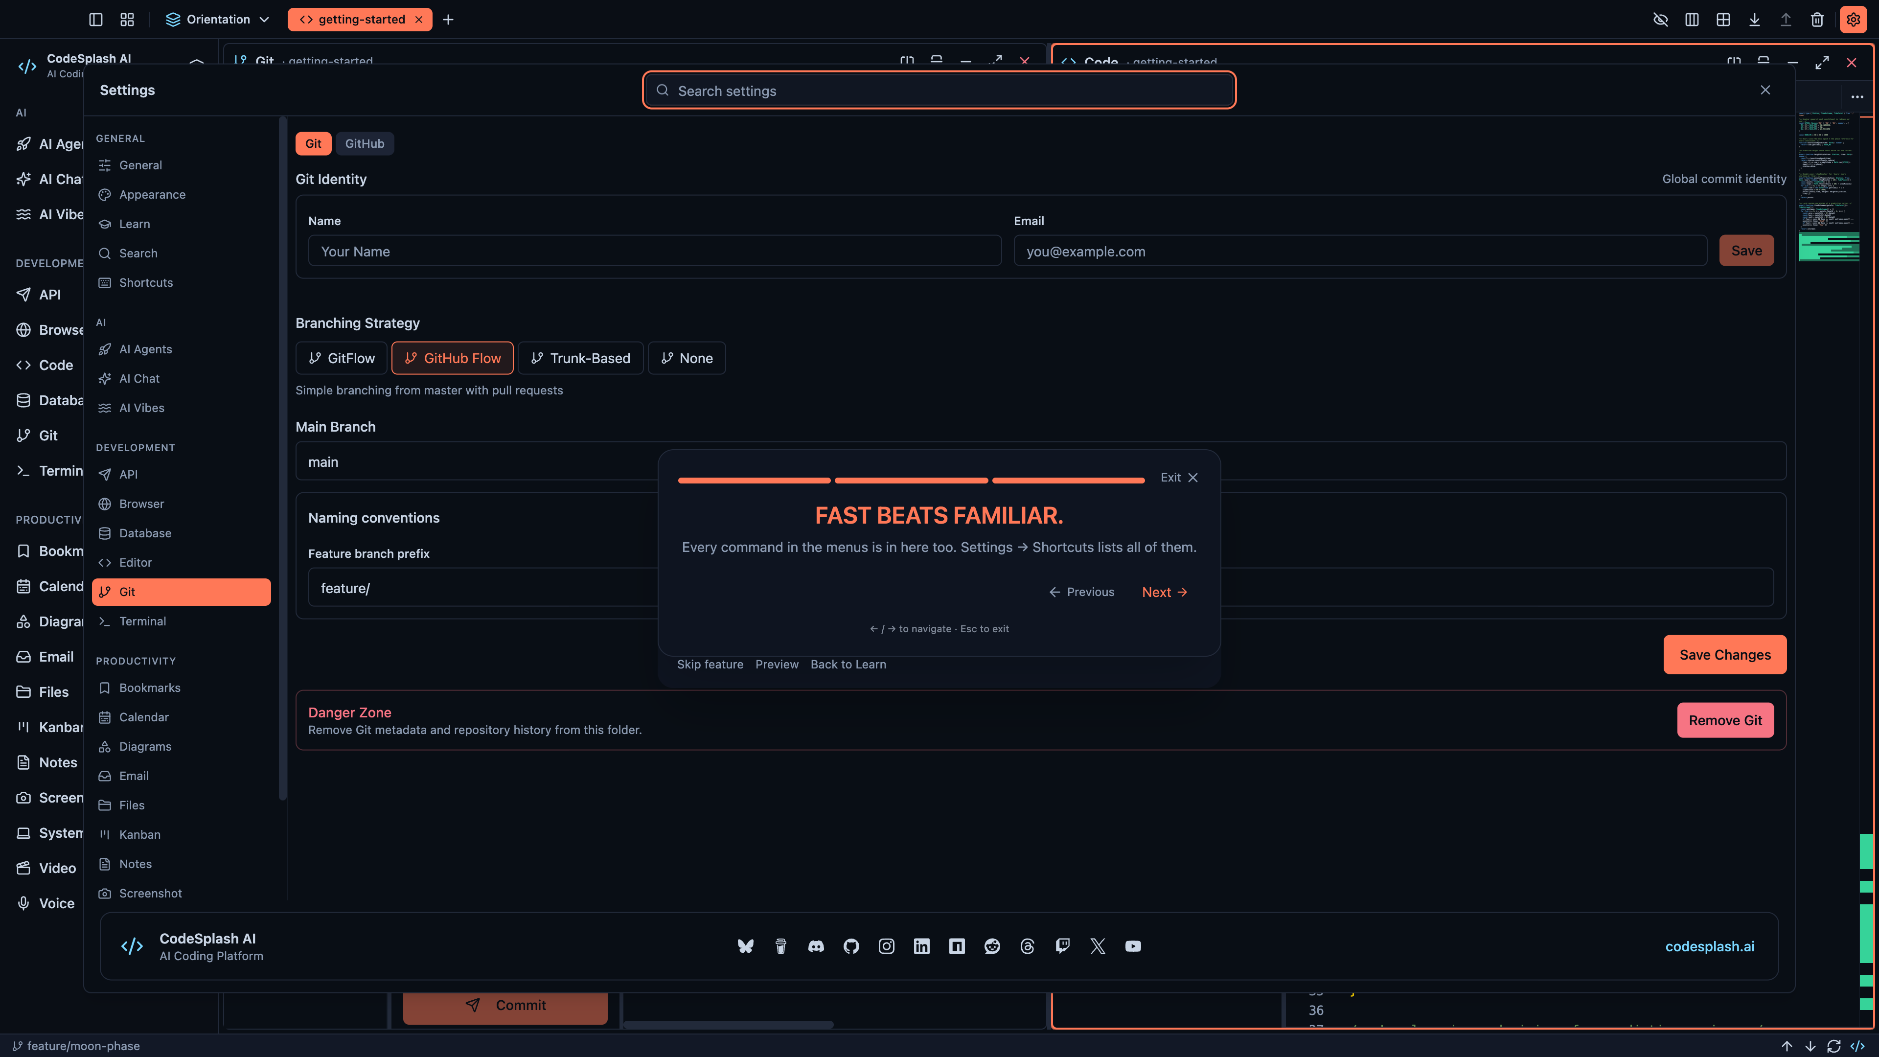Open the Orientation workspace dropdown
Image resolution: width=1879 pixels, height=1057 pixels.
pyautogui.click(x=218, y=20)
